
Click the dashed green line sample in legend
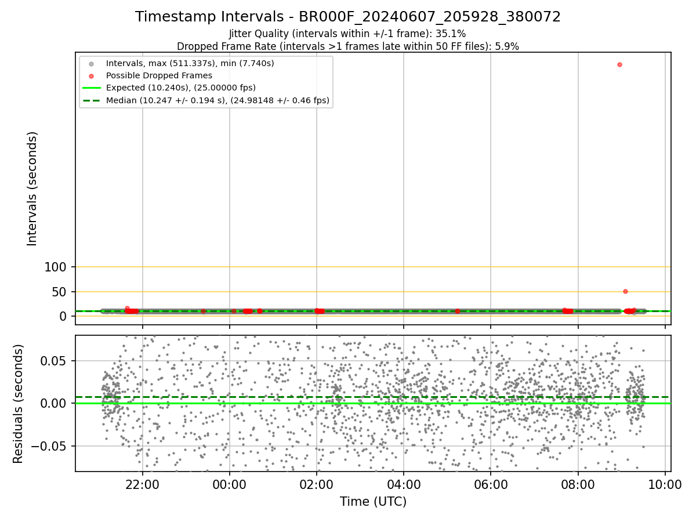click(91, 100)
